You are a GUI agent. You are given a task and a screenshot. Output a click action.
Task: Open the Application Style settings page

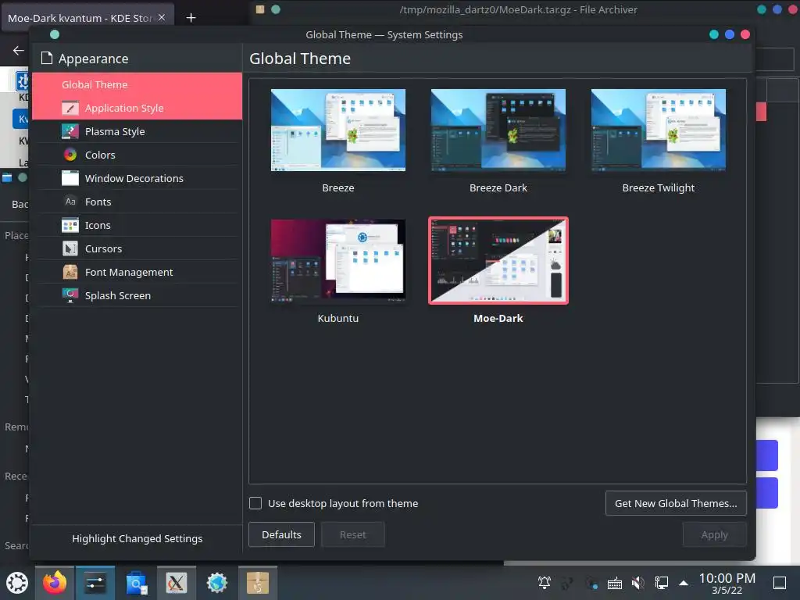tap(137, 108)
